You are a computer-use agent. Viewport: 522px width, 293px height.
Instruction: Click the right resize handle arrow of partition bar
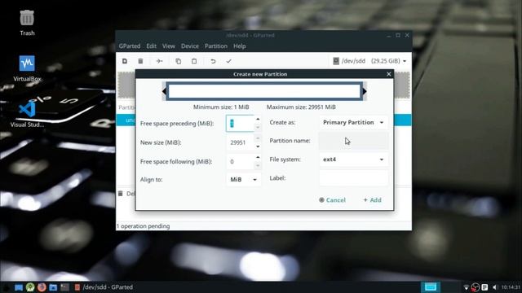[x=365, y=91]
